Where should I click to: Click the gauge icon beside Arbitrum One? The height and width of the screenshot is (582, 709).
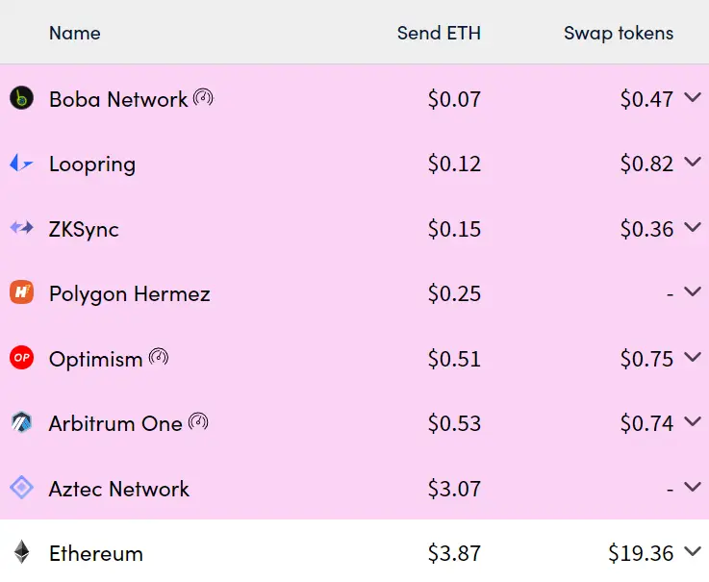click(x=198, y=421)
